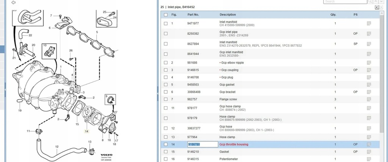
Task: Go back using the top-left arrow icon
Action: pos(14,3)
